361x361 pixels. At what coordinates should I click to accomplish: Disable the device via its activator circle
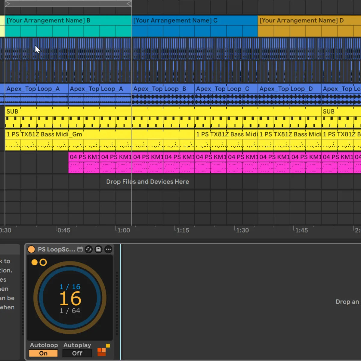[31, 249]
